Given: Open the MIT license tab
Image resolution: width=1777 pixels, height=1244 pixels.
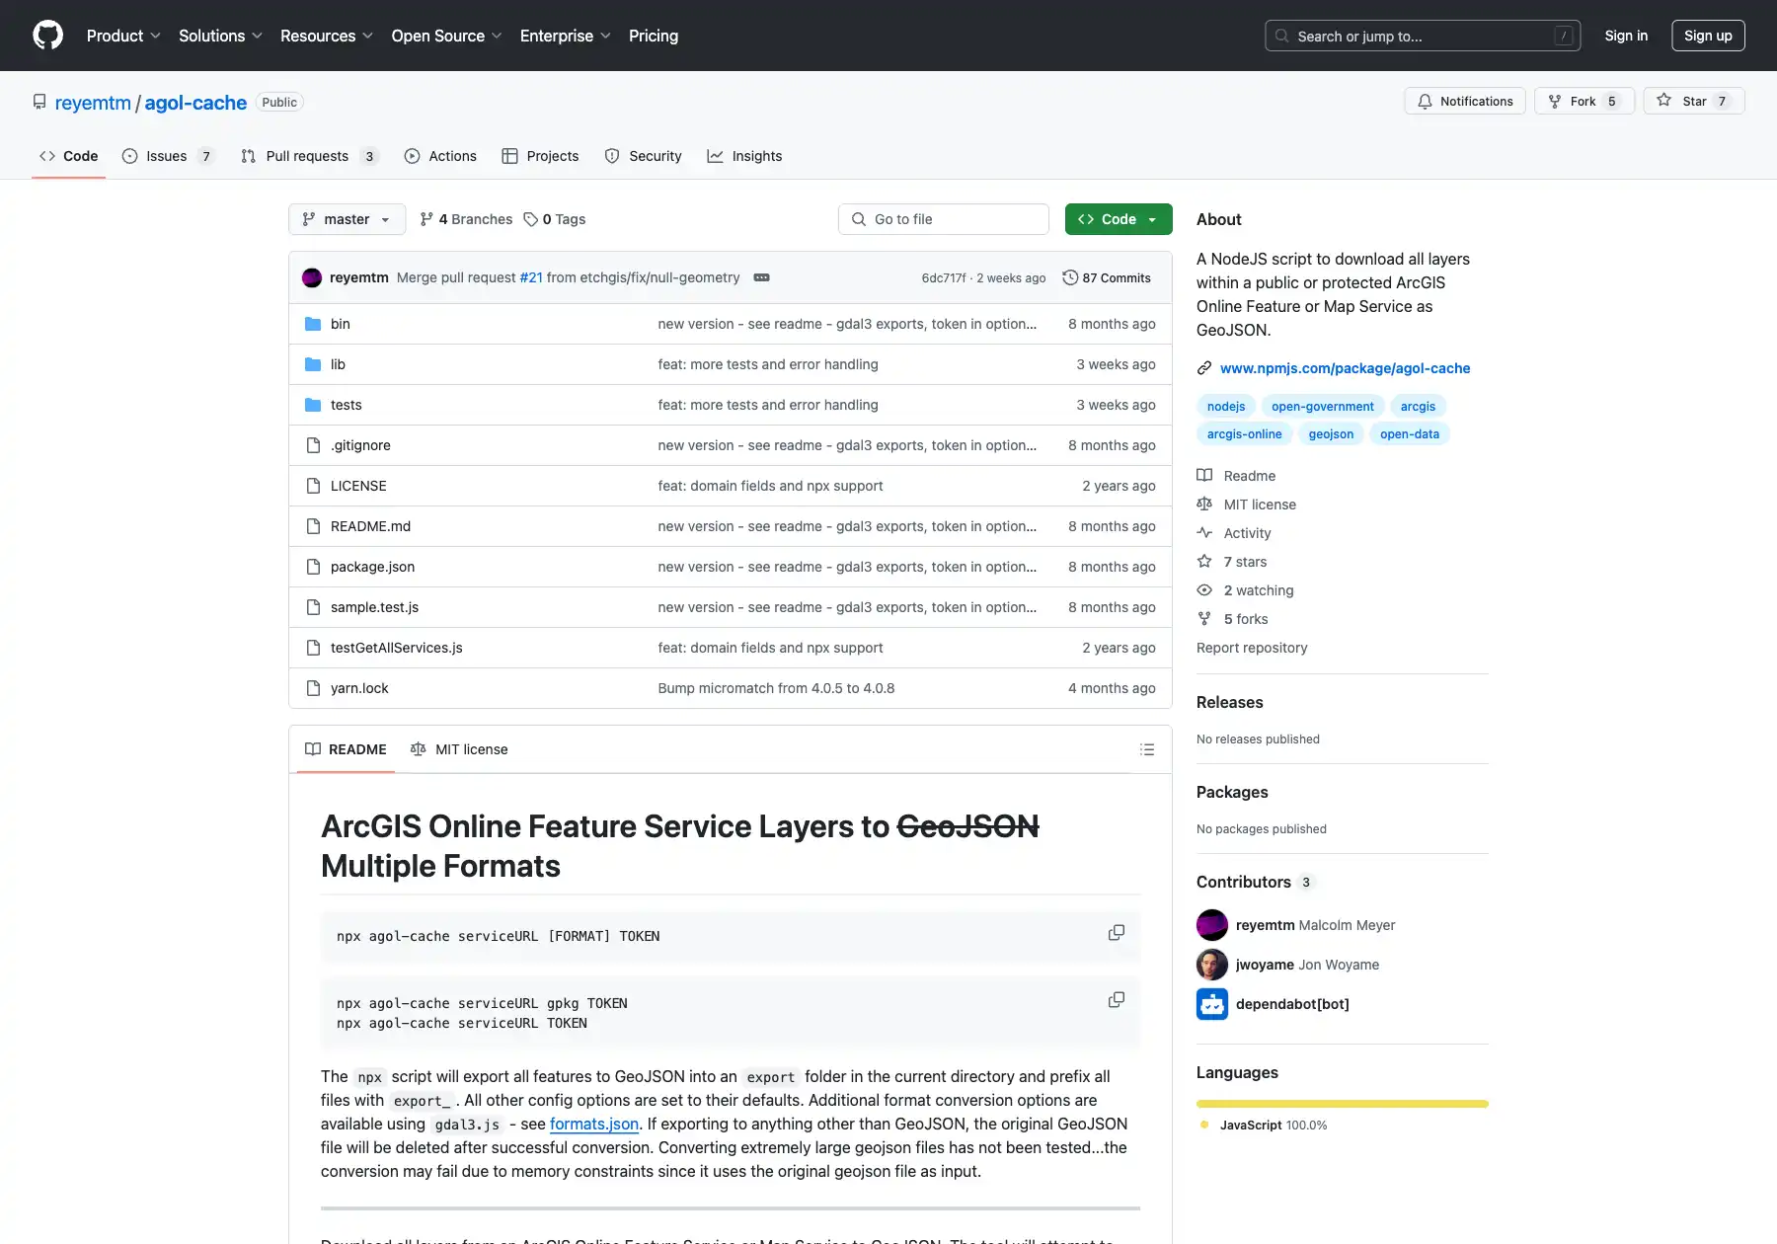Looking at the screenshot, I should click(459, 749).
